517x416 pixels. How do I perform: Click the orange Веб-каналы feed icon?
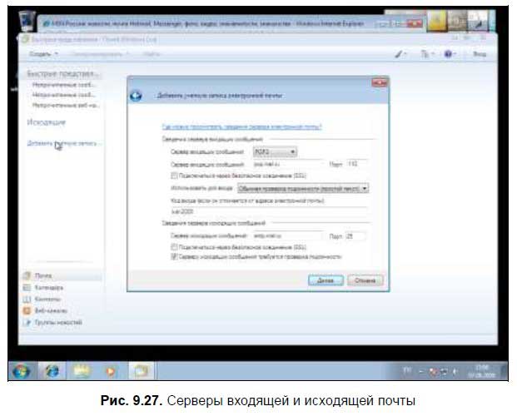pos(27,310)
